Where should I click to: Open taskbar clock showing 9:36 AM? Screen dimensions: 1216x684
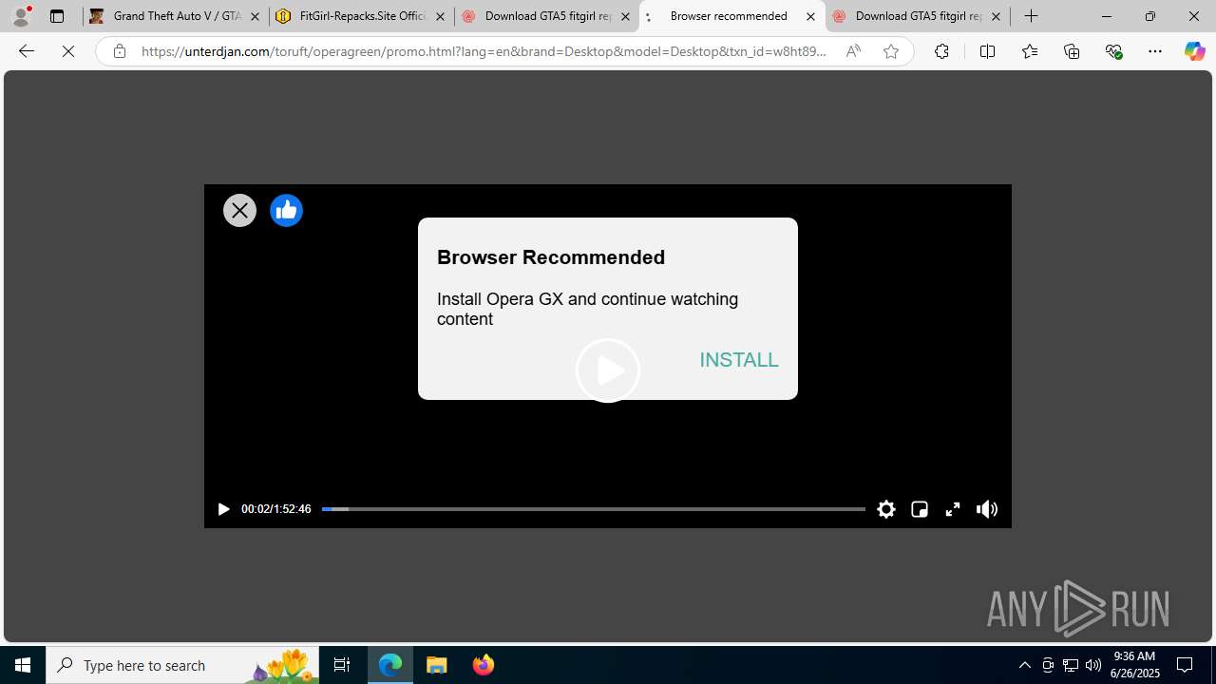point(1134,665)
